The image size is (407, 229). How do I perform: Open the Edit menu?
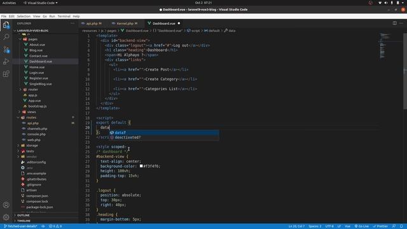[x=11, y=16]
